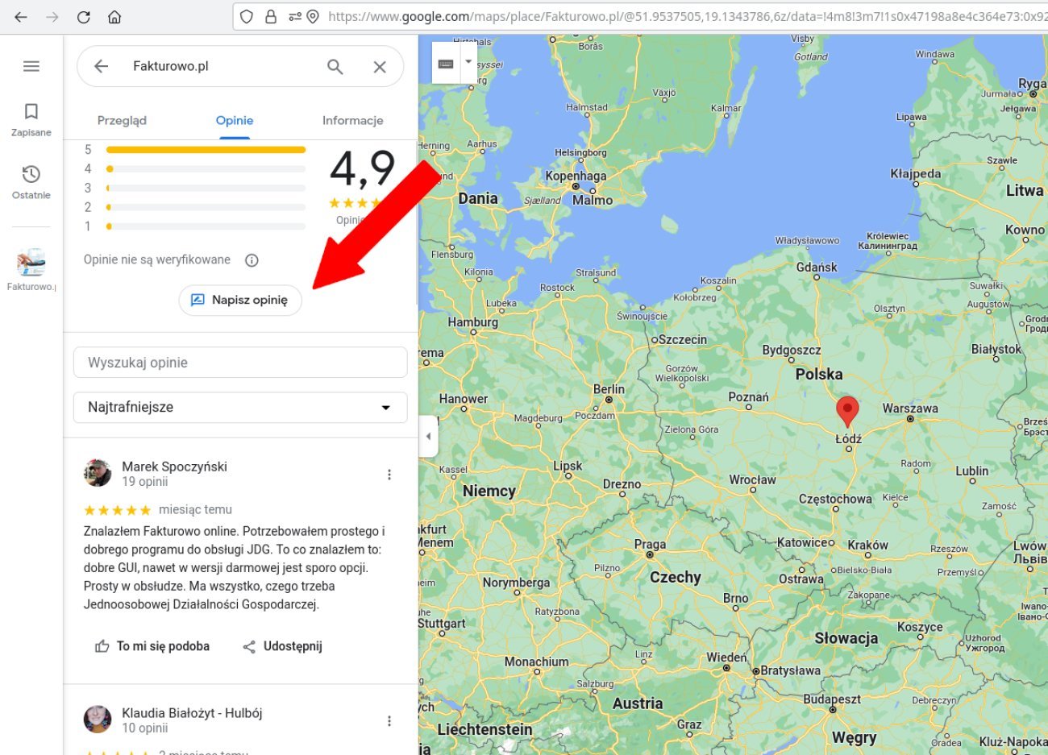Open the Najtrafniejsze sort dropdown
This screenshot has width=1048, height=755.
coord(240,407)
